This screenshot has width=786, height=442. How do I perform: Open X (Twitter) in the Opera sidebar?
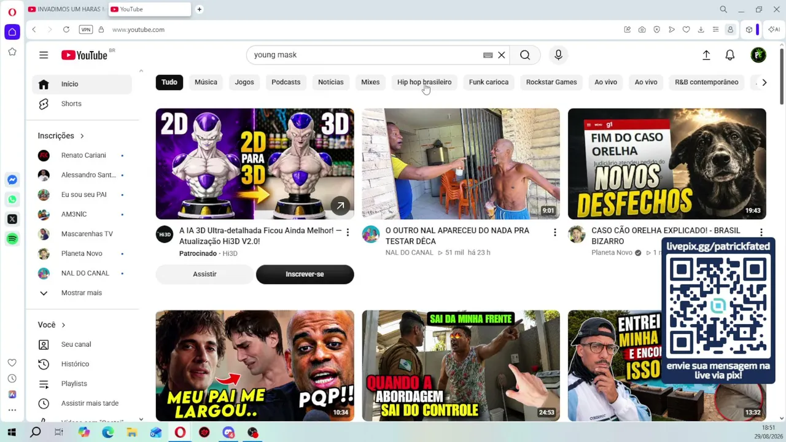click(x=12, y=219)
